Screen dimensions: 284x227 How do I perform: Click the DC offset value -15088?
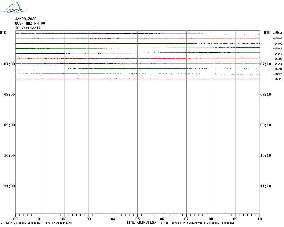pos(278,38)
